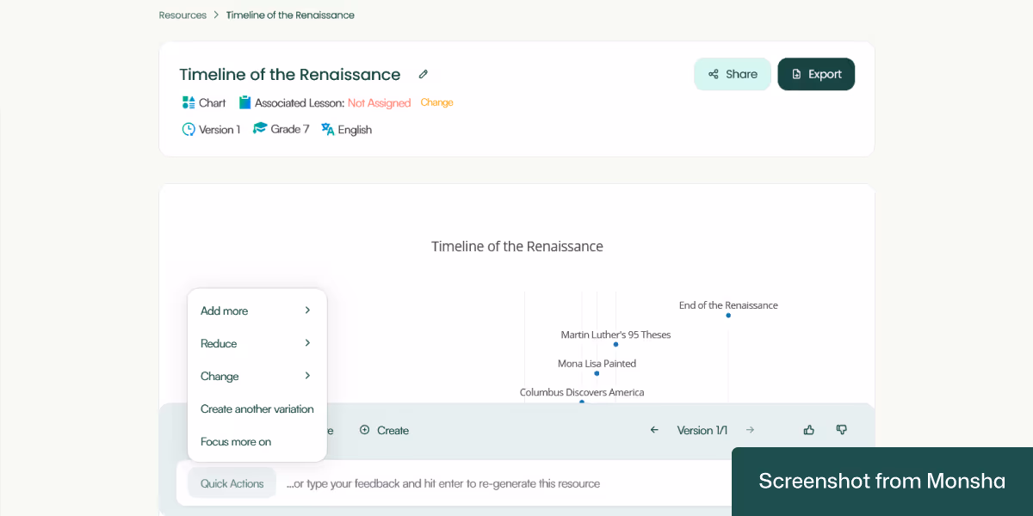Click the Share button

tap(733, 74)
